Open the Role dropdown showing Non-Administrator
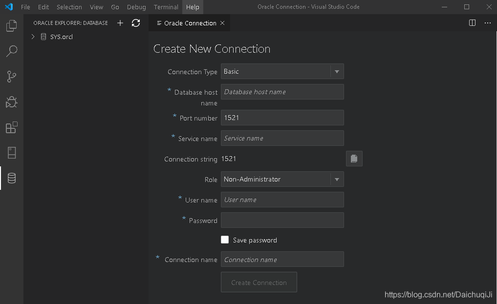The image size is (497, 304). [336, 179]
